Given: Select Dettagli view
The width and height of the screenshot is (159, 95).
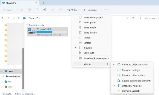Looking at the screenshot, I should point(91,43).
